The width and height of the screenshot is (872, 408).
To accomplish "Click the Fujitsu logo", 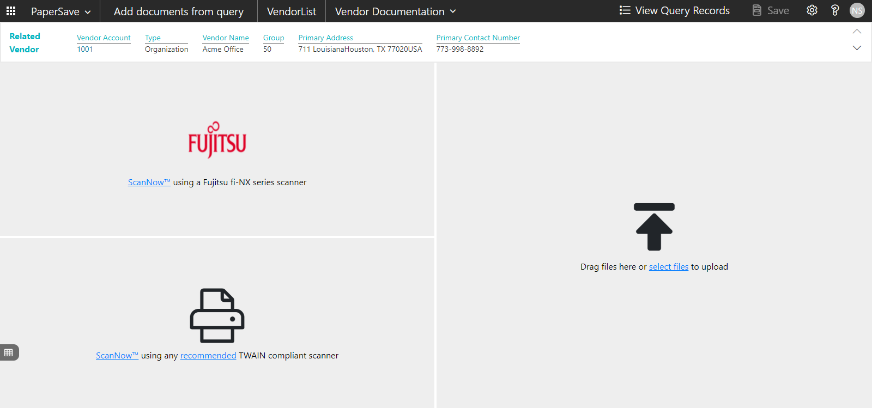I will [x=217, y=141].
